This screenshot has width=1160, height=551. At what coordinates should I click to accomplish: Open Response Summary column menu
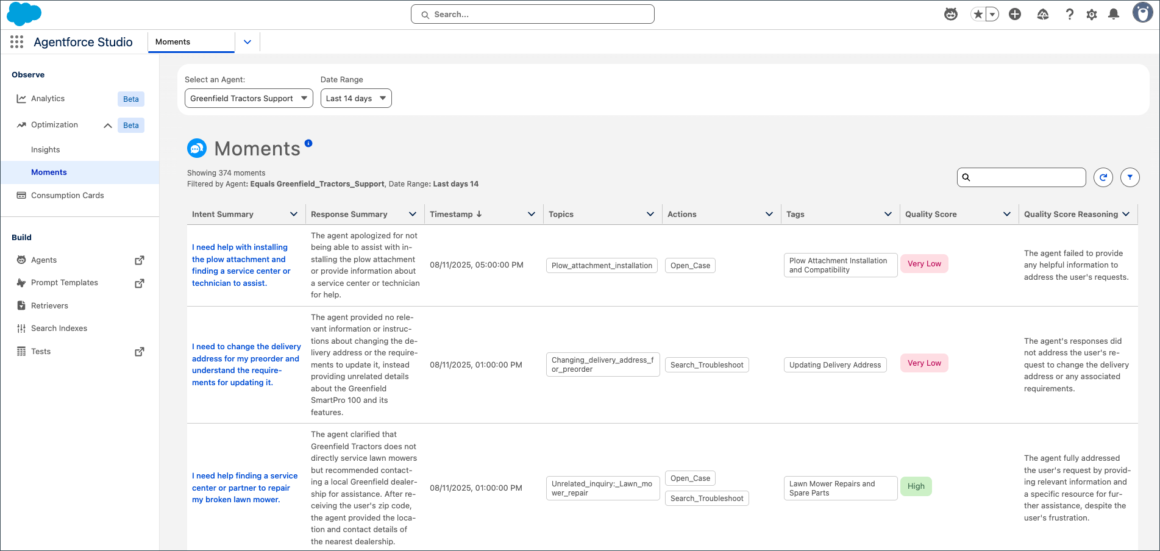pyautogui.click(x=413, y=214)
